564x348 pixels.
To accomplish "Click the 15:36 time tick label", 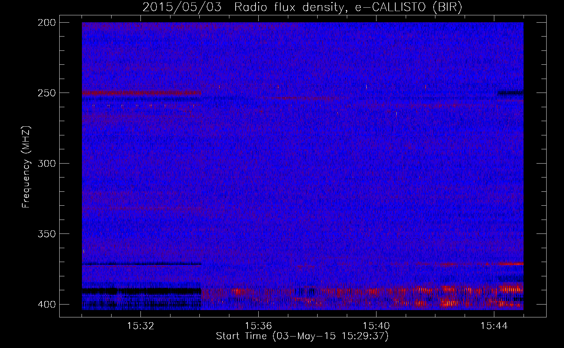I will 258,326.
